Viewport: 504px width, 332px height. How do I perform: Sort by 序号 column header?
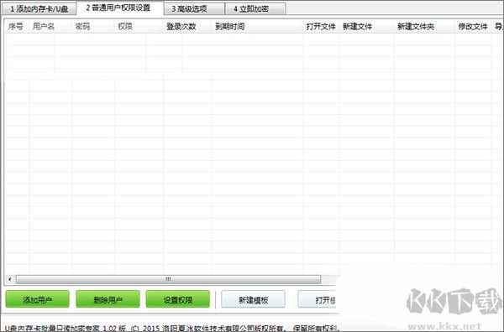[x=18, y=26]
